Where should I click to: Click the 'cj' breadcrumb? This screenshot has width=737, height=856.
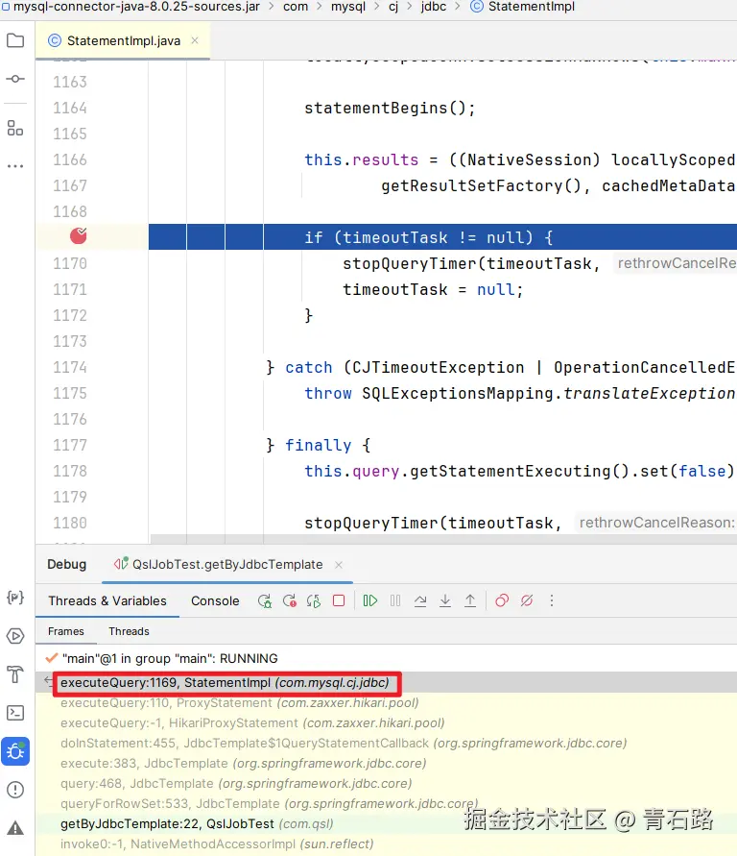(393, 7)
